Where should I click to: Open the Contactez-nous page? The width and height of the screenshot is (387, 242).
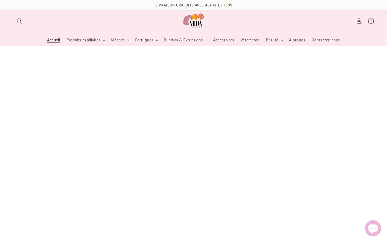tap(326, 40)
